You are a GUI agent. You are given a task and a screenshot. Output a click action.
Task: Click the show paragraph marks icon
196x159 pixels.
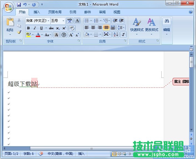click(123, 35)
